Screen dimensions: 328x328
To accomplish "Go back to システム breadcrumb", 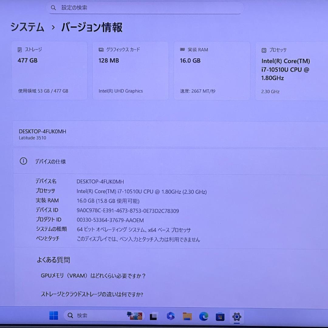I will coord(27,27).
